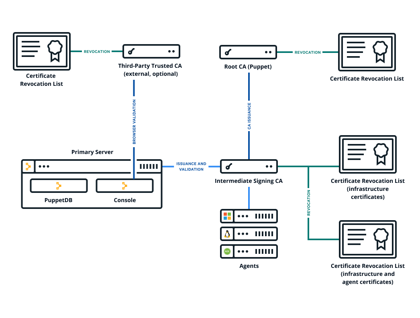Click the Puppet logo on Primary Server header

pos(28,166)
